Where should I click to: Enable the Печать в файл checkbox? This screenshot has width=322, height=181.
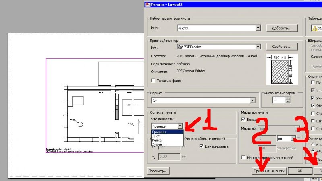point(153,81)
